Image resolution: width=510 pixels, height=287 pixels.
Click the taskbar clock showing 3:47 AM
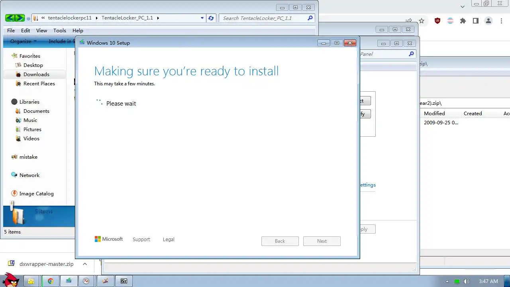point(488,281)
